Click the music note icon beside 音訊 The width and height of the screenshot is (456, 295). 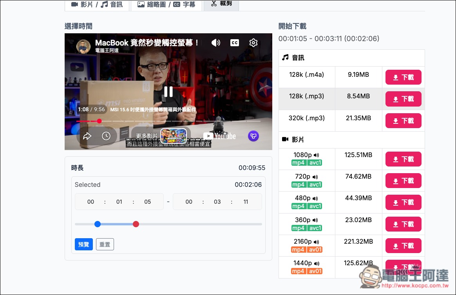285,57
